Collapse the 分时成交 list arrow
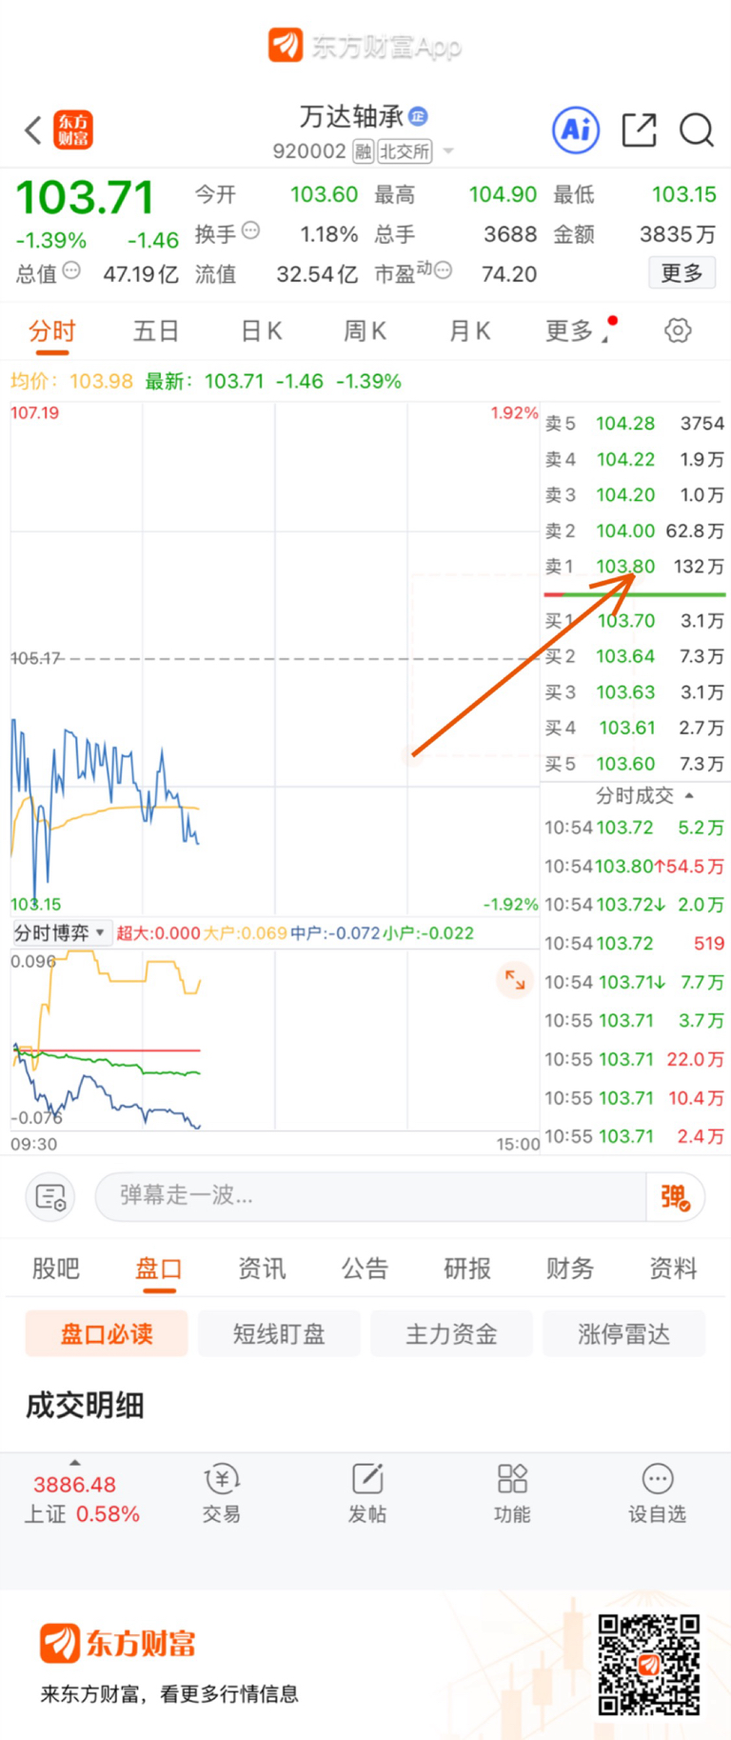 (x=689, y=795)
